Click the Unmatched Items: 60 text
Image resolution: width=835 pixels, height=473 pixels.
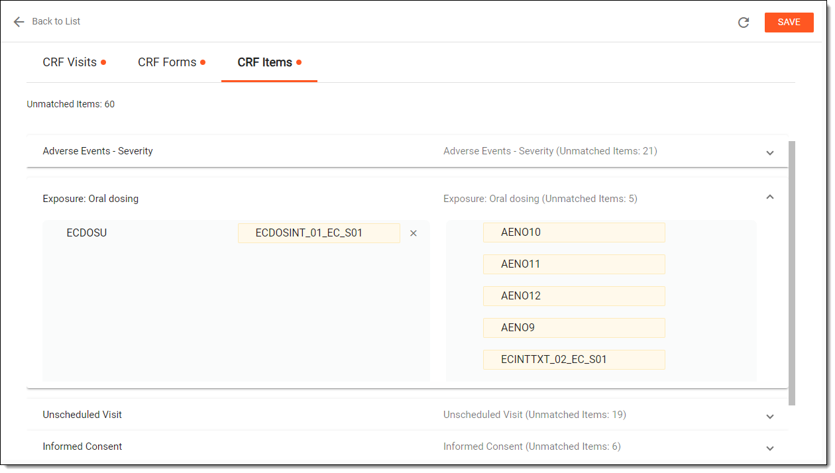[71, 104]
